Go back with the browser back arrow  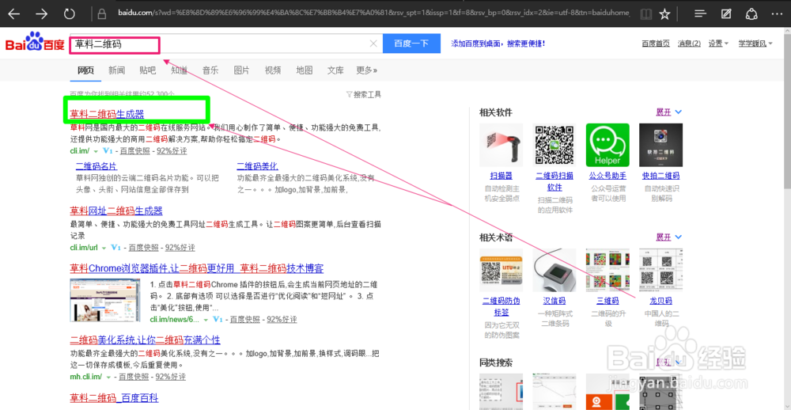13,13
